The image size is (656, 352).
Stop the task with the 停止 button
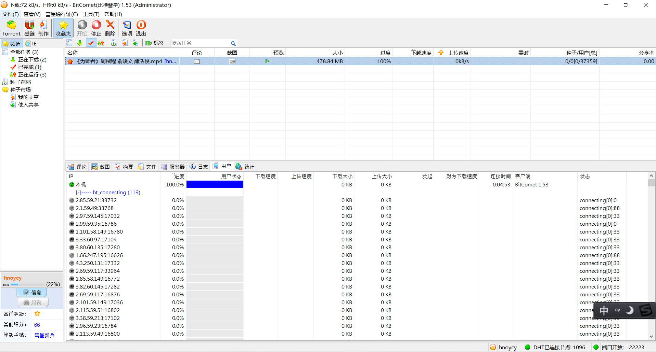pos(96,28)
